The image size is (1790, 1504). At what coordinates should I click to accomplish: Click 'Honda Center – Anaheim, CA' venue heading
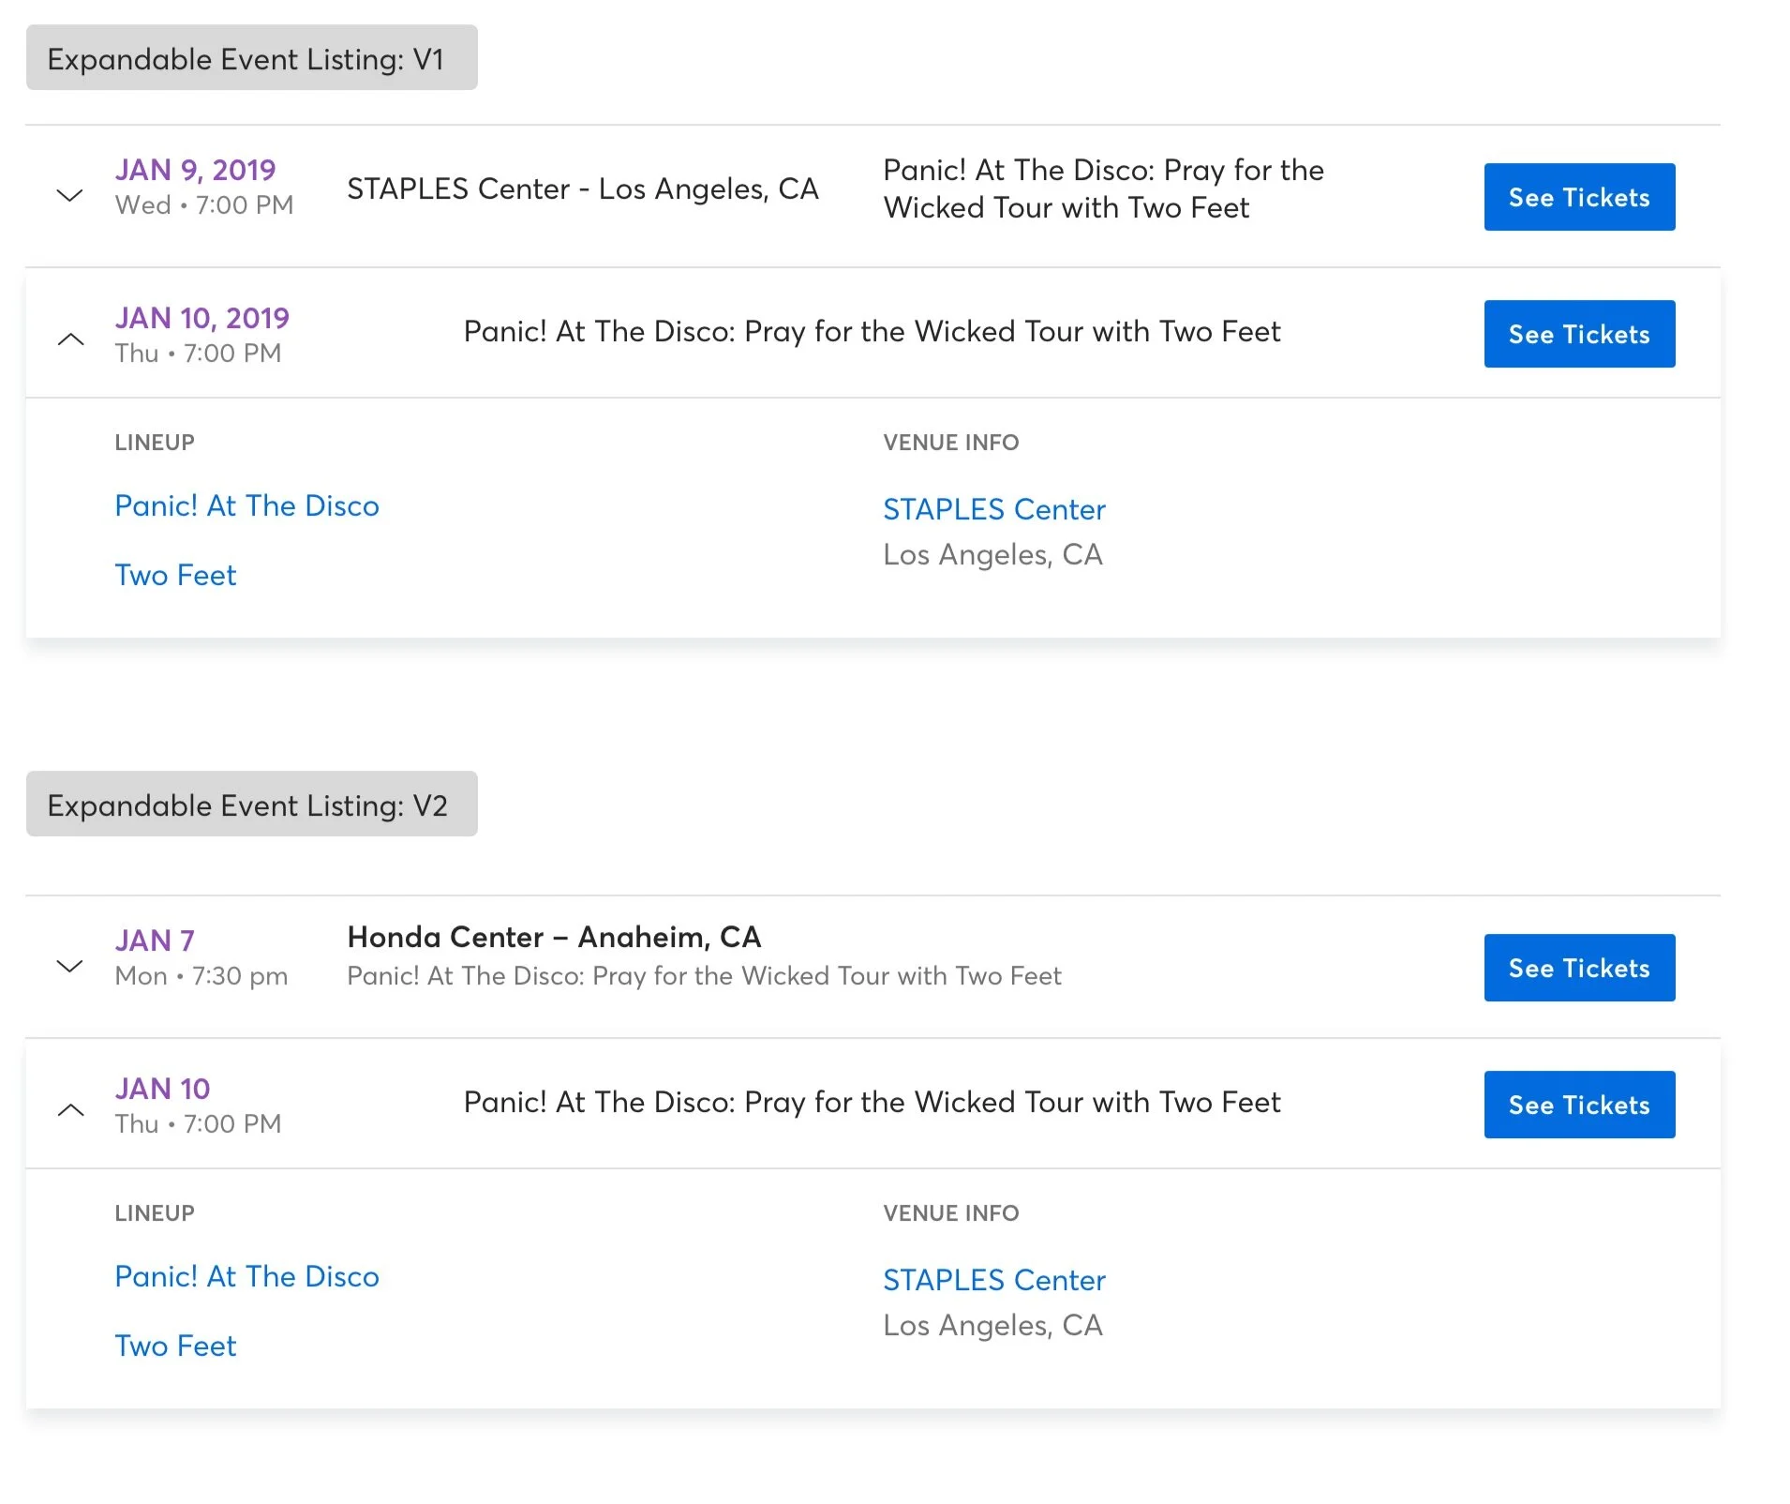click(x=554, y=937)
